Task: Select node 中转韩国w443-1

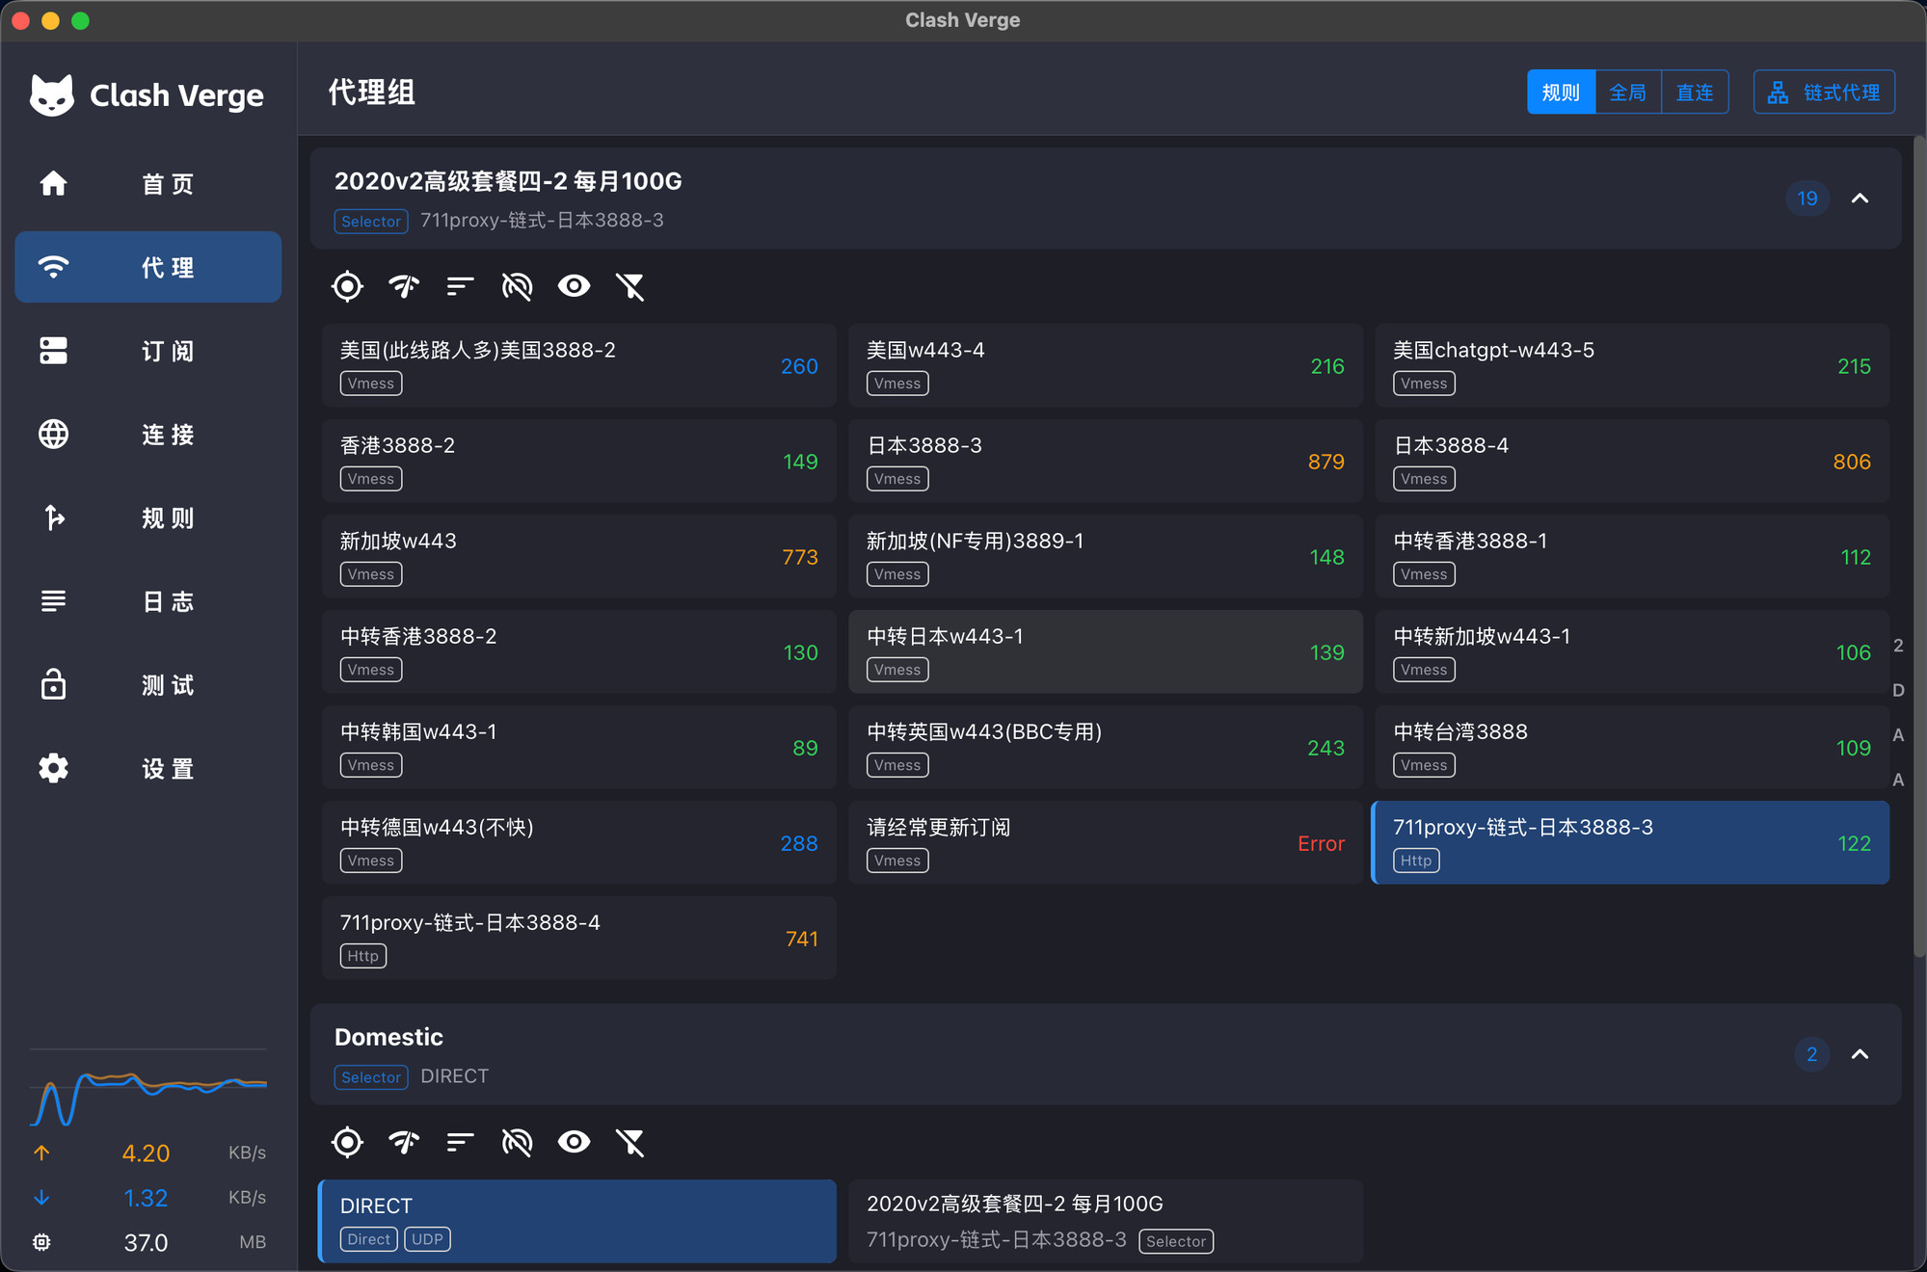Action: tap(579, 747)
